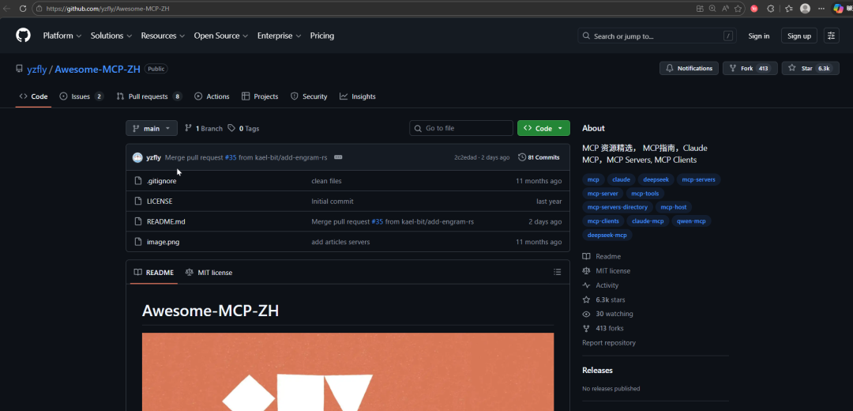Click the LICENSE file icon
This screenshot has width=853, height=411.
(138, 202)
